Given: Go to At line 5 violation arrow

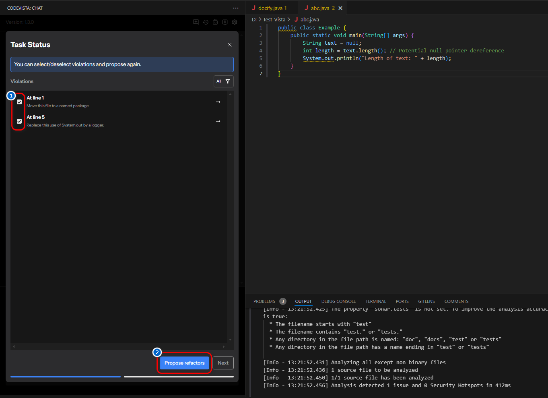Looking at the screenshot, I should (218, 121).
